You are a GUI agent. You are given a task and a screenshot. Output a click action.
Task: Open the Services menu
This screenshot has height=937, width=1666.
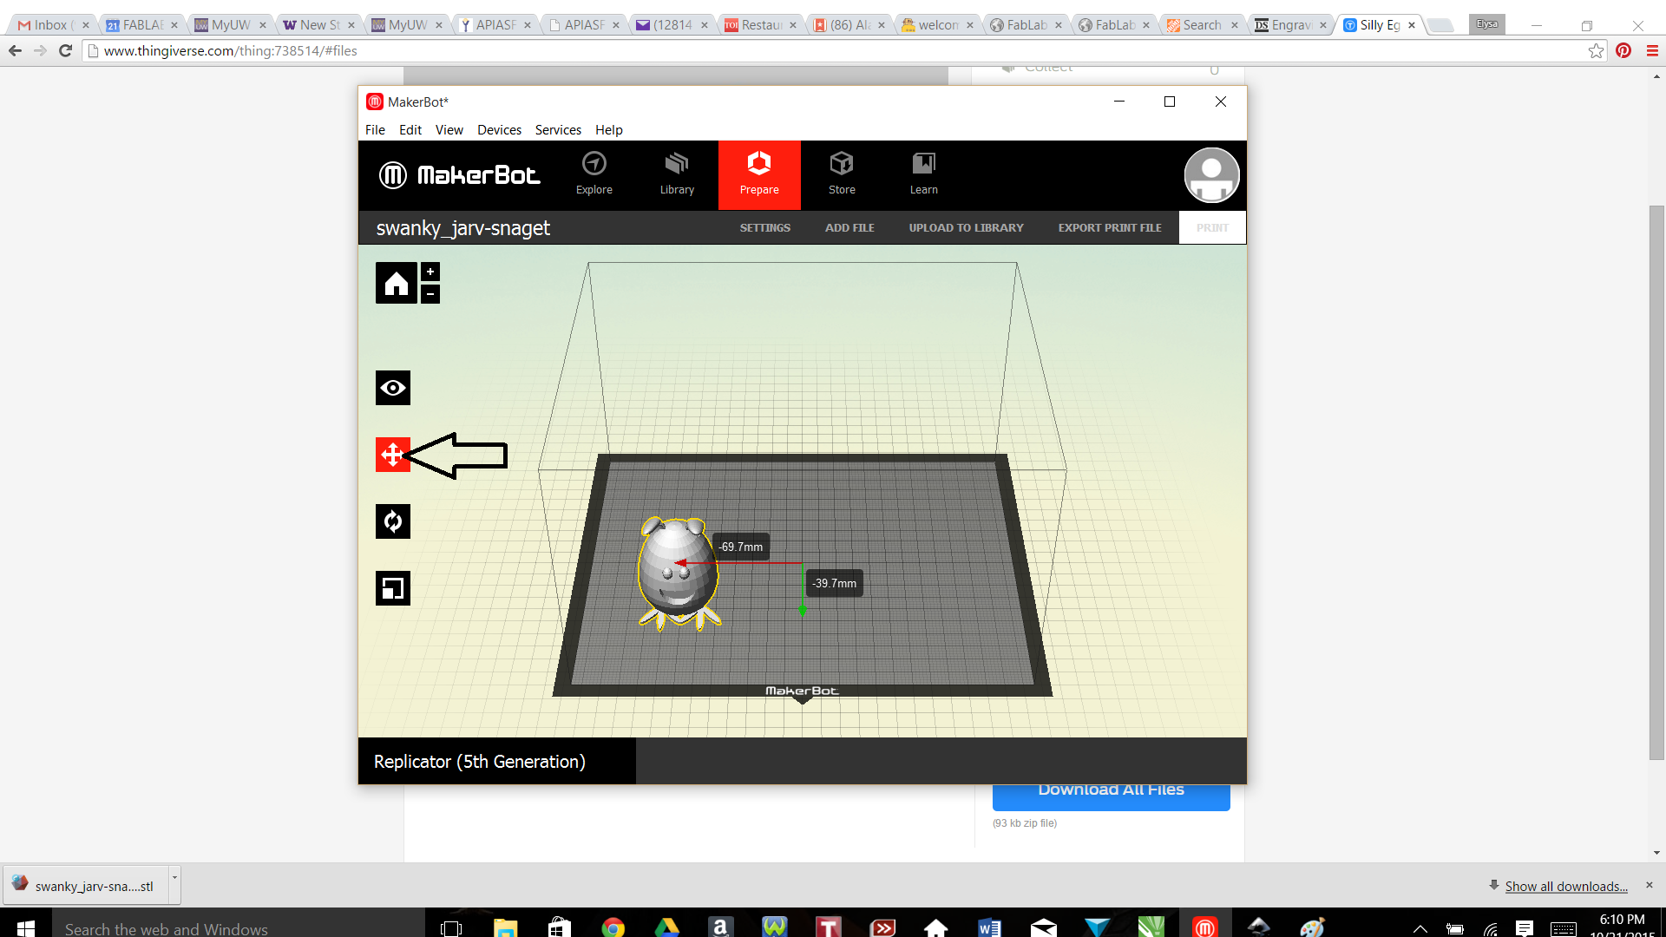(x=558, y=129)
